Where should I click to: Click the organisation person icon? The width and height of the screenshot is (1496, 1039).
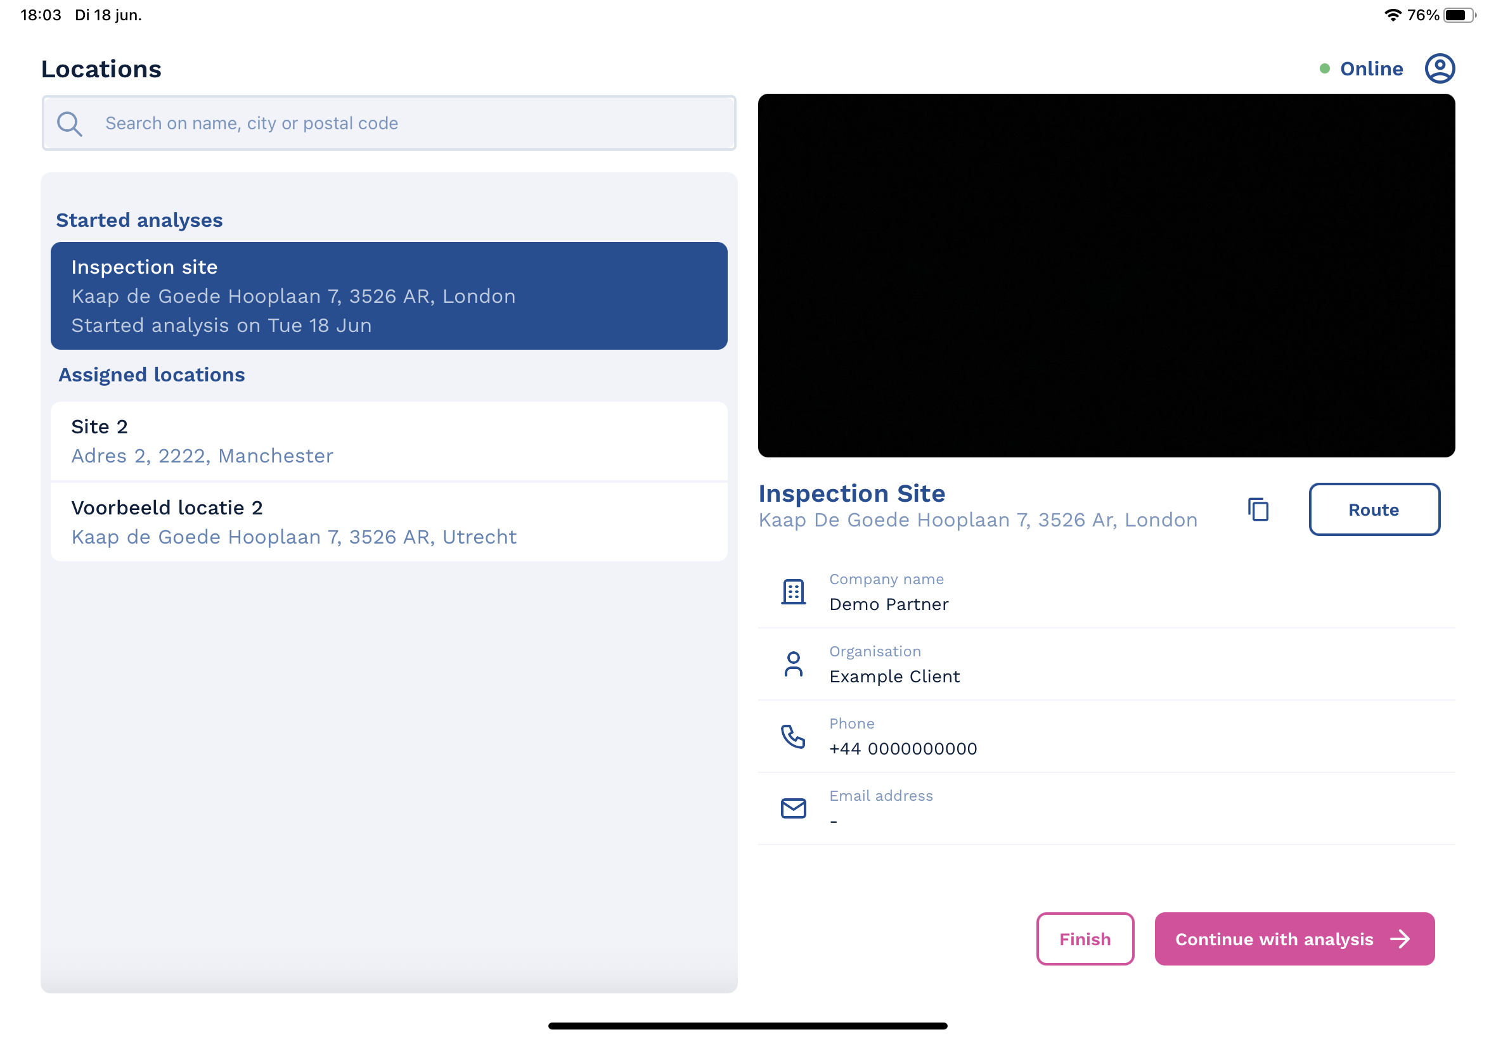coord(792,664)
